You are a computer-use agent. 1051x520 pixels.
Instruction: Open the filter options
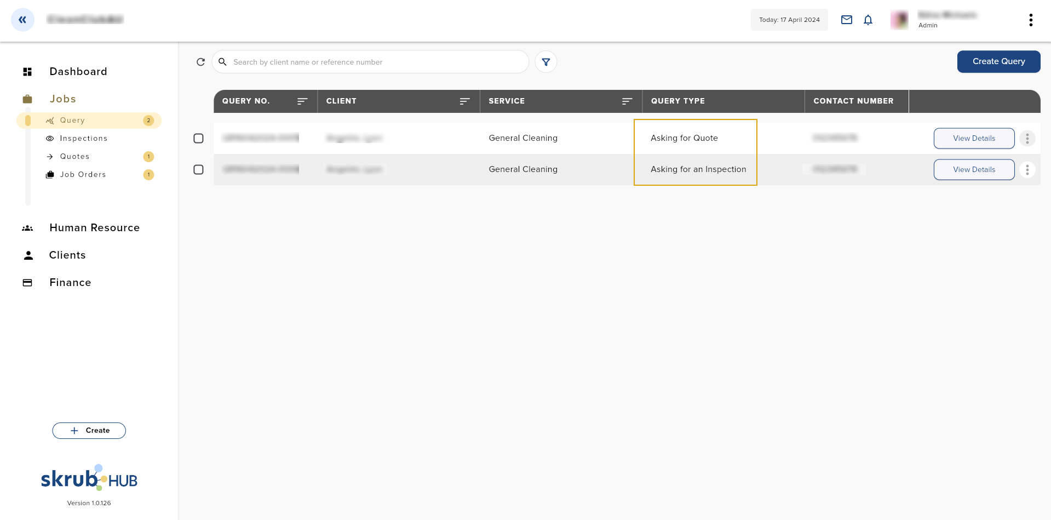545,62
